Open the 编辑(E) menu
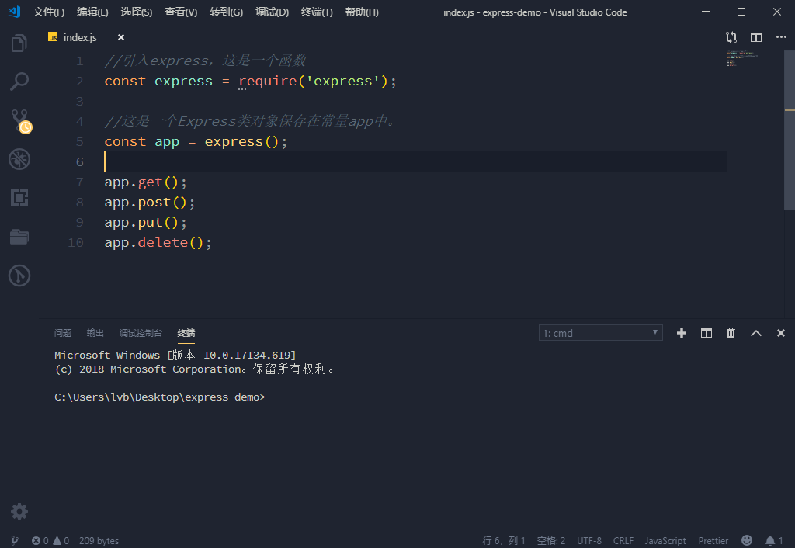795x548 pixels. [x=92, y=12]
